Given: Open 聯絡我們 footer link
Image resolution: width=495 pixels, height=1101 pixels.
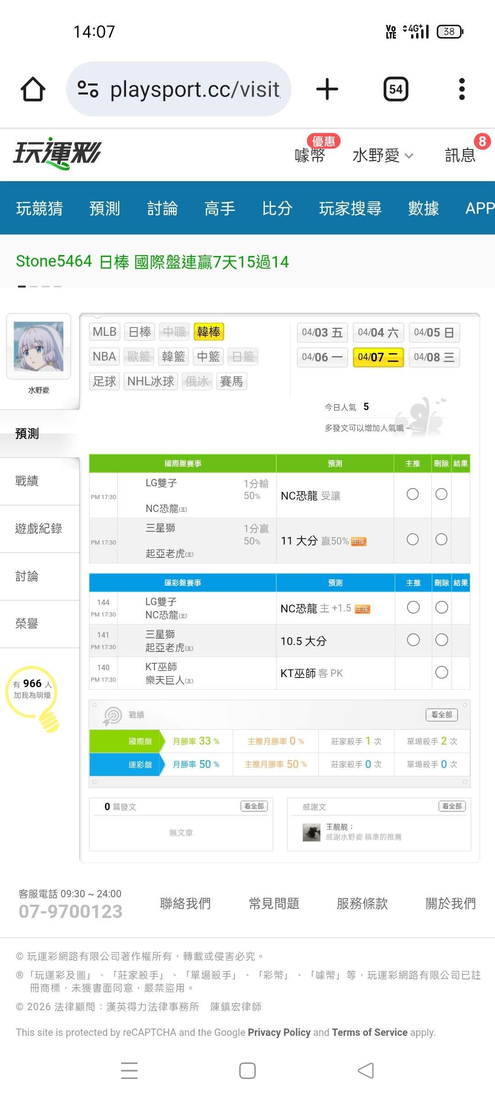Looking at the screenshot, I should 185,904.
